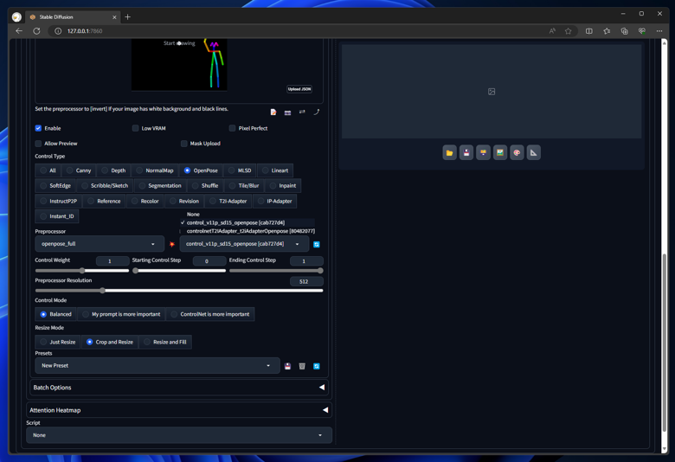Image resolution: width=675 pixels, height=462 pixels.
Task: Select Canny control type
Action: (79, 170)
